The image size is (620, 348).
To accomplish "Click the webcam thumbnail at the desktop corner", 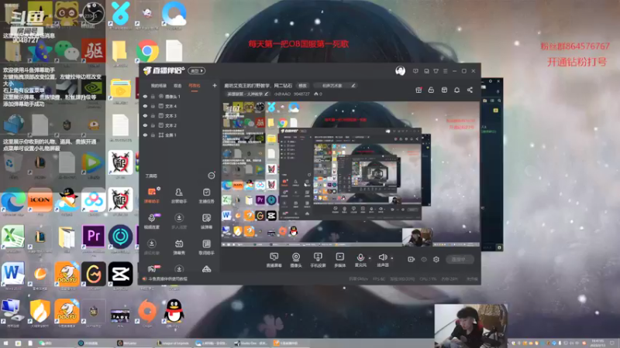I will pyautogui.click(x=470, y=326).
